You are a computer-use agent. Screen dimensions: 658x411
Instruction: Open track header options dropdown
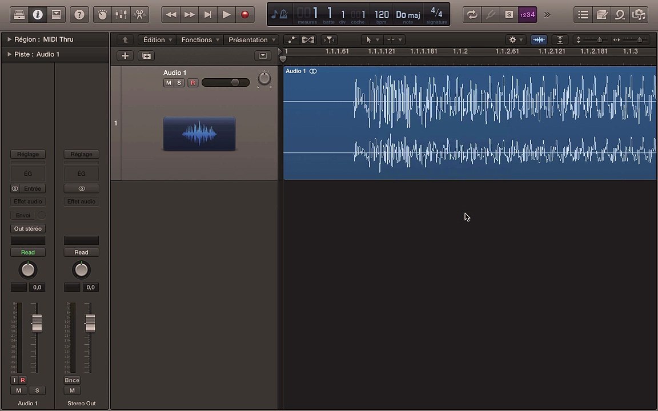click(x=263, y=56)
